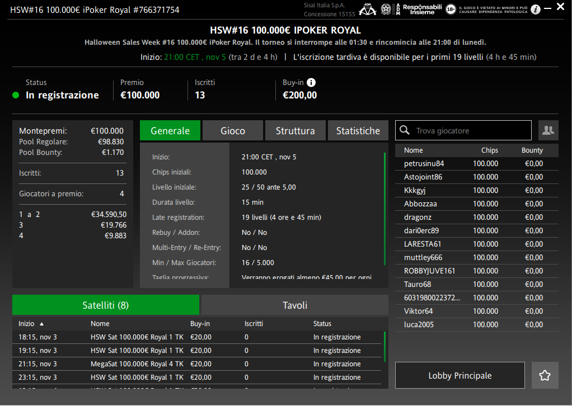Click the Lobby Principale button

[x=460, y=375]
